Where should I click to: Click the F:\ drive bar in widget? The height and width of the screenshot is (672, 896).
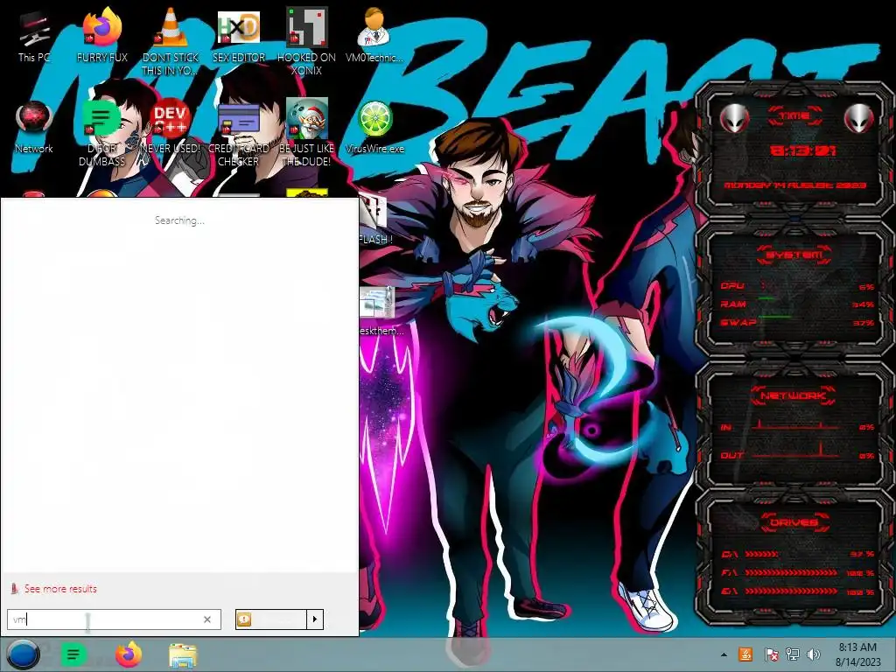tap(791, 572)
